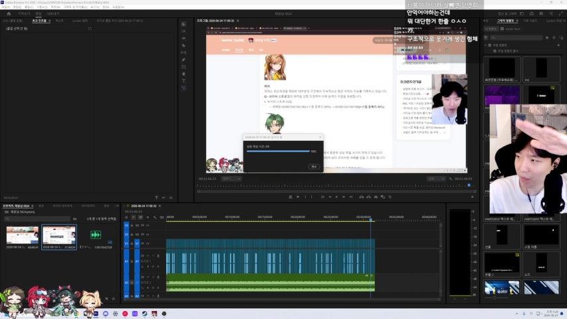Screen dimensions: 567x319
Task: Toggle caption track options in timeline
Action: tap(162, 217)
